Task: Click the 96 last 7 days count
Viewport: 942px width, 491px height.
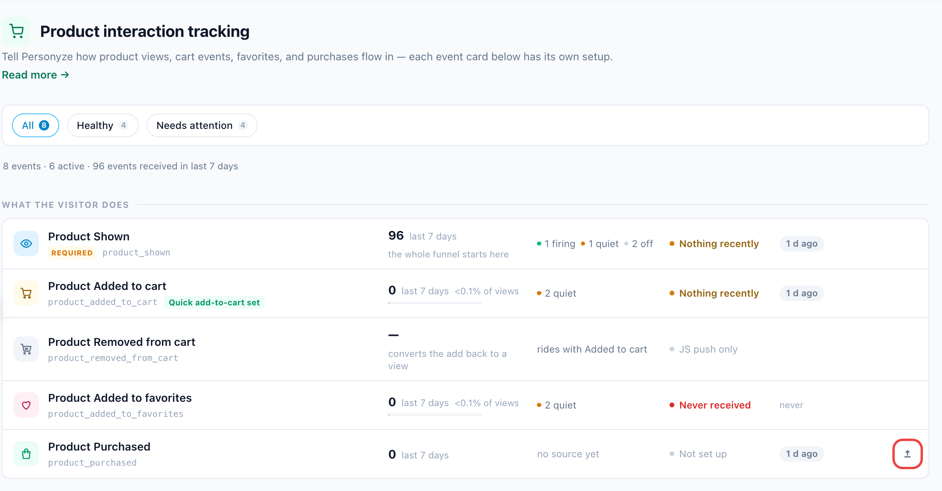Action: coord(423,236)
